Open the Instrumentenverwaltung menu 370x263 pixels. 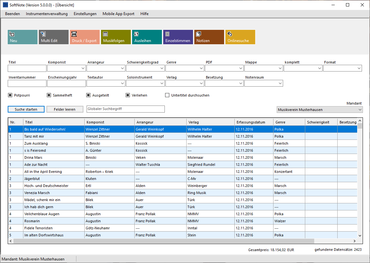coord(47,14)
